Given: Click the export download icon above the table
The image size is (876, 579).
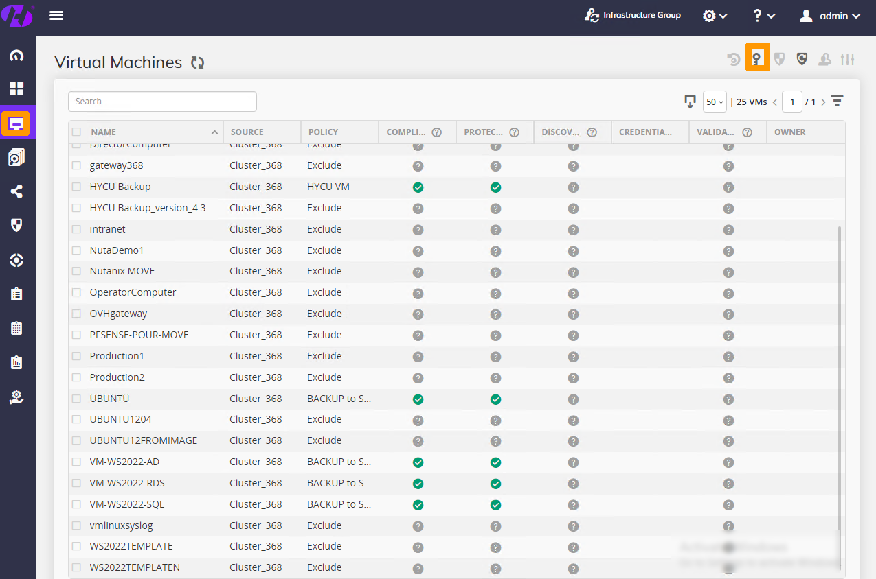Looking at the screenshot, I should tap(690, 101).
